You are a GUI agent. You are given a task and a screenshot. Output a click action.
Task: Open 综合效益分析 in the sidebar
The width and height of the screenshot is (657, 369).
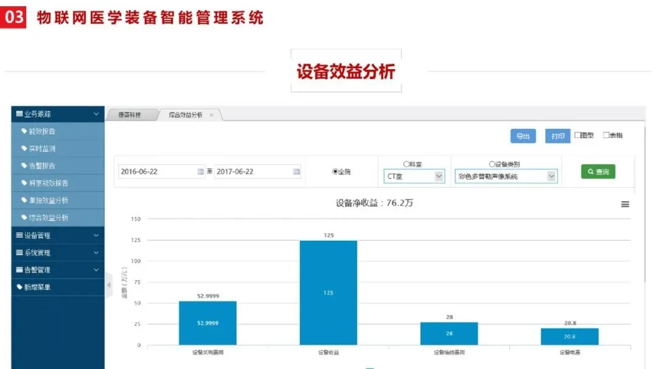point(58,218)
